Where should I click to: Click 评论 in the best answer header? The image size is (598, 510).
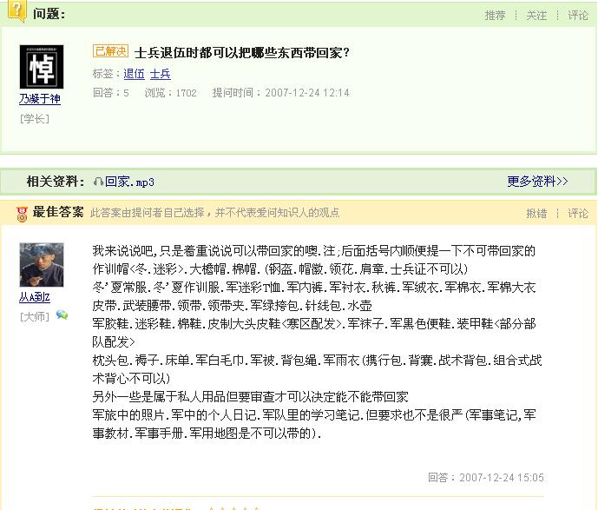pyautogui.click(x=578, y=214)
